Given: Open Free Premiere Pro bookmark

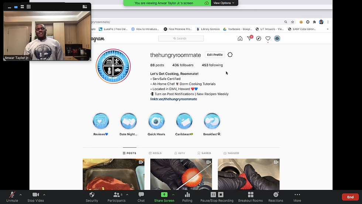Looking at the screenshot, I should 178,29.
